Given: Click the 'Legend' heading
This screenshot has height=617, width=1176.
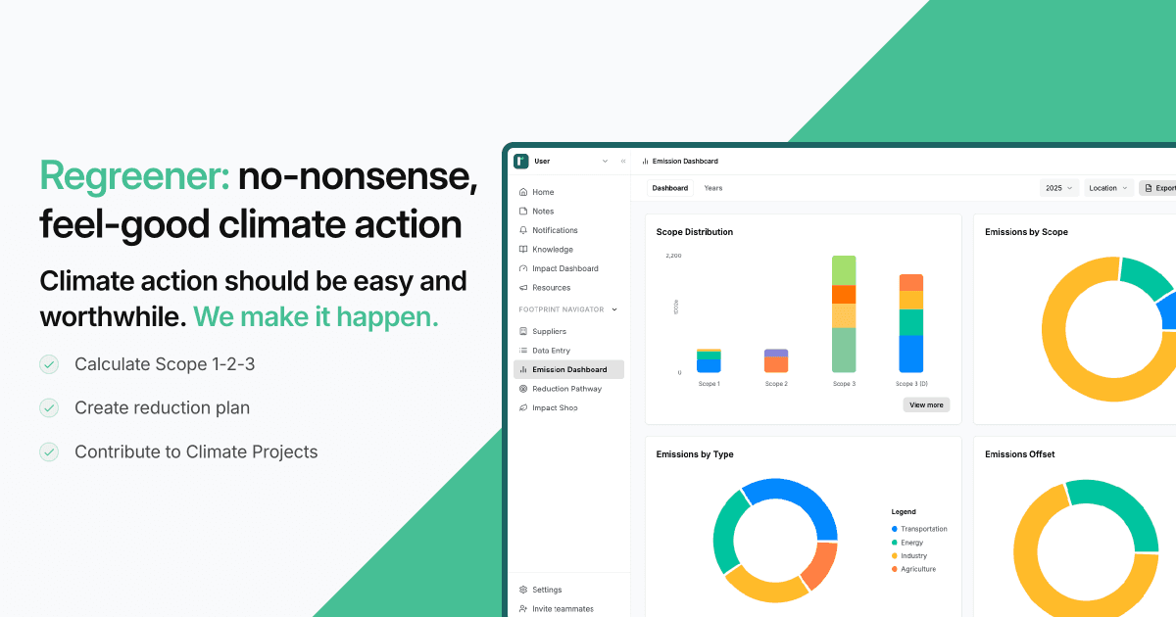Looking at the screenshot, I should tap(904, 512).
